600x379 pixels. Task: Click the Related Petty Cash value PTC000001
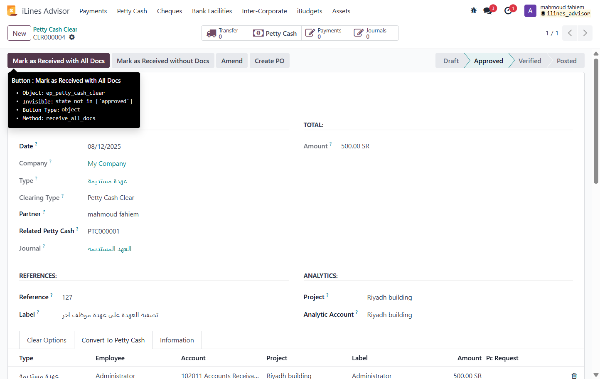point(103,231)
